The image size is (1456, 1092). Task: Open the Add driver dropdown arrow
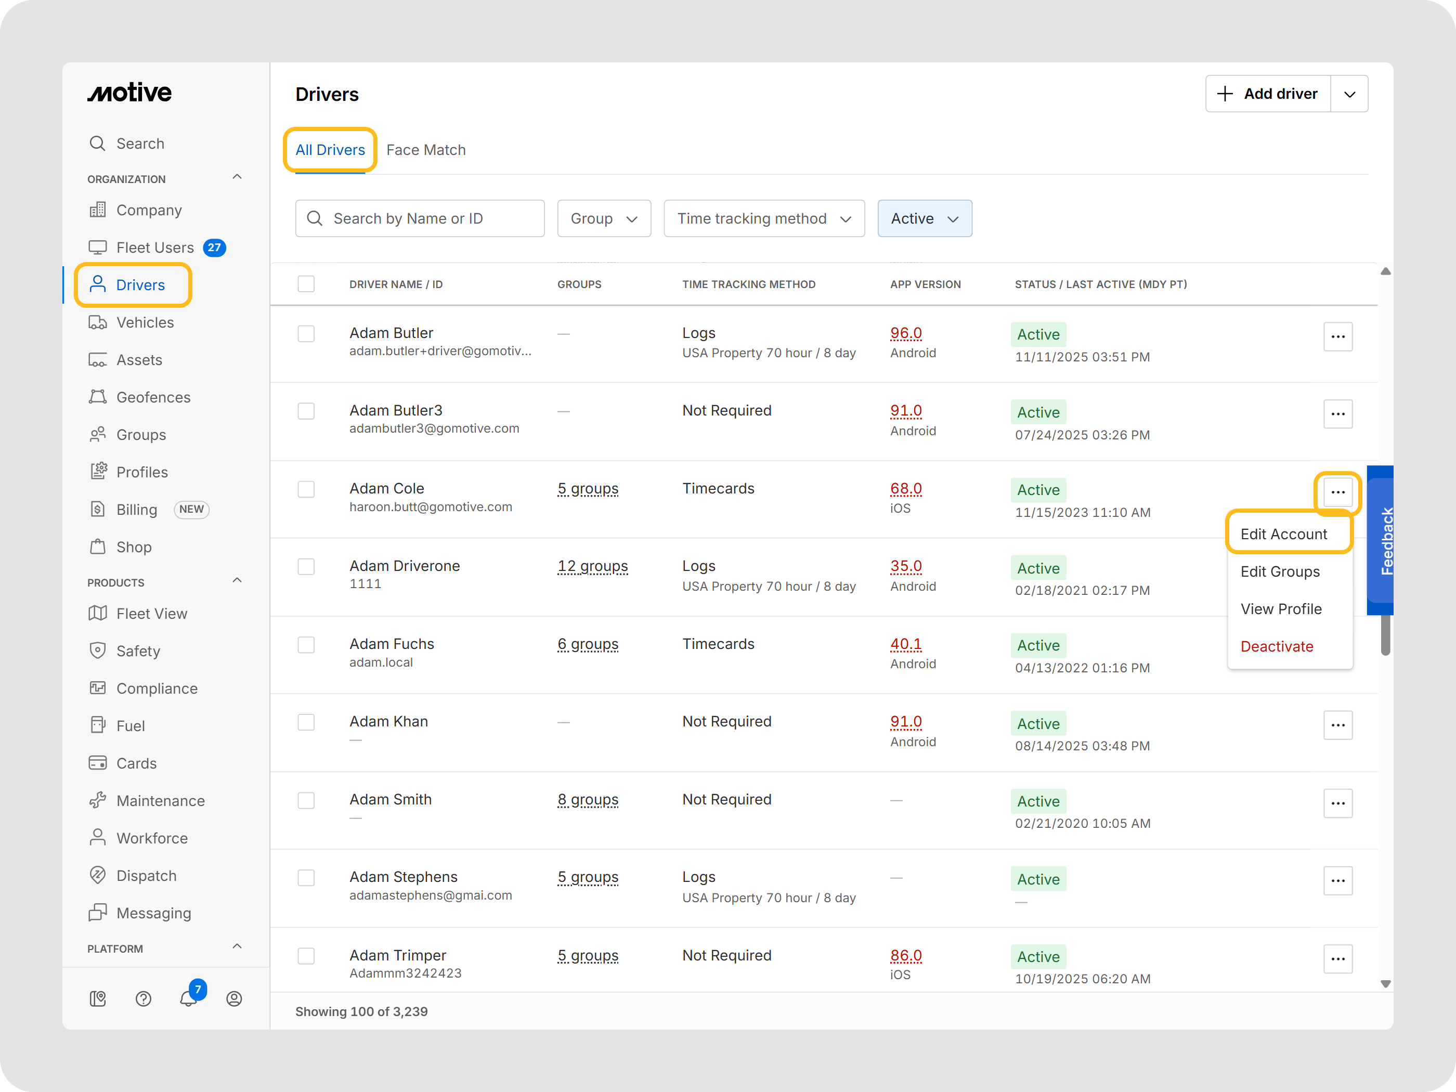point(1349,94)
